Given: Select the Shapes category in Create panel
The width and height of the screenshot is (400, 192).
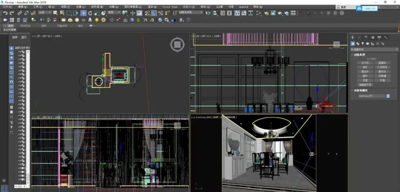Looking at the screenshot, I should (358, 44).
